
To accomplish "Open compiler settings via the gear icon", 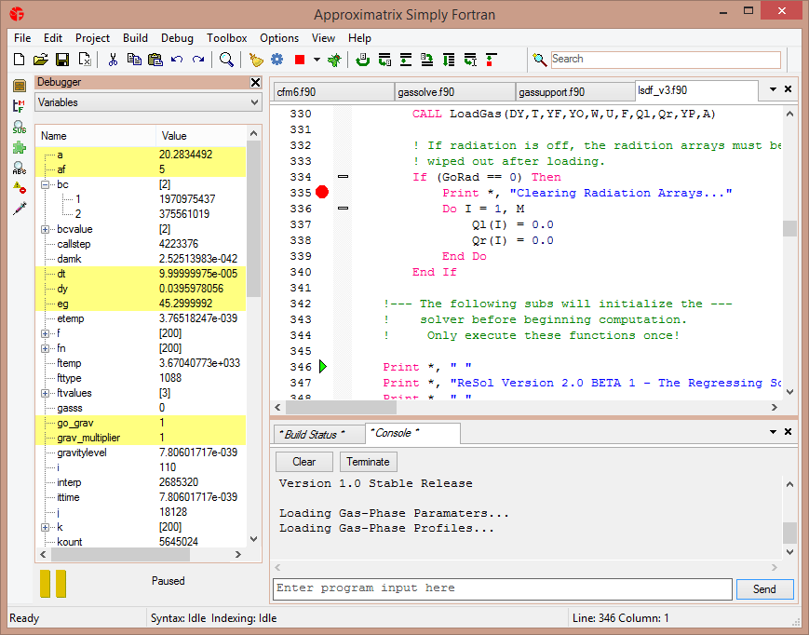I will [x=276, y=59].
